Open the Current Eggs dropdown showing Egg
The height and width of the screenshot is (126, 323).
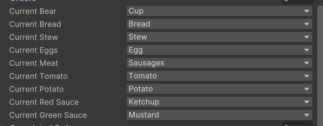click(x=220, y=50)
